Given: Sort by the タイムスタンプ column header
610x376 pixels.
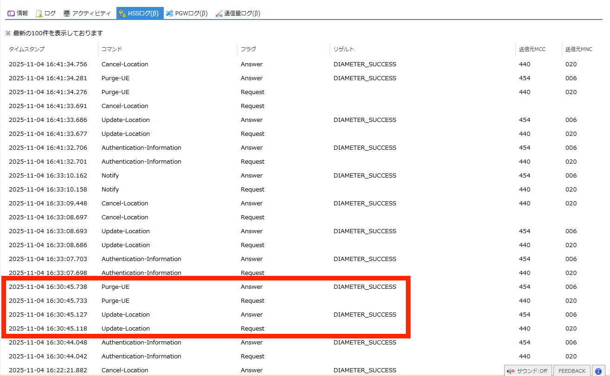Looking at the screenshot, I should [26, 49].
